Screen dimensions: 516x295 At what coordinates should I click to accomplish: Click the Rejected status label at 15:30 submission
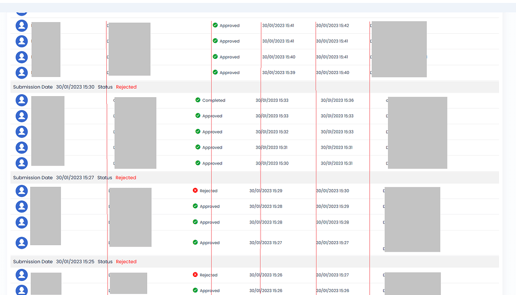[x=126, y=87]
